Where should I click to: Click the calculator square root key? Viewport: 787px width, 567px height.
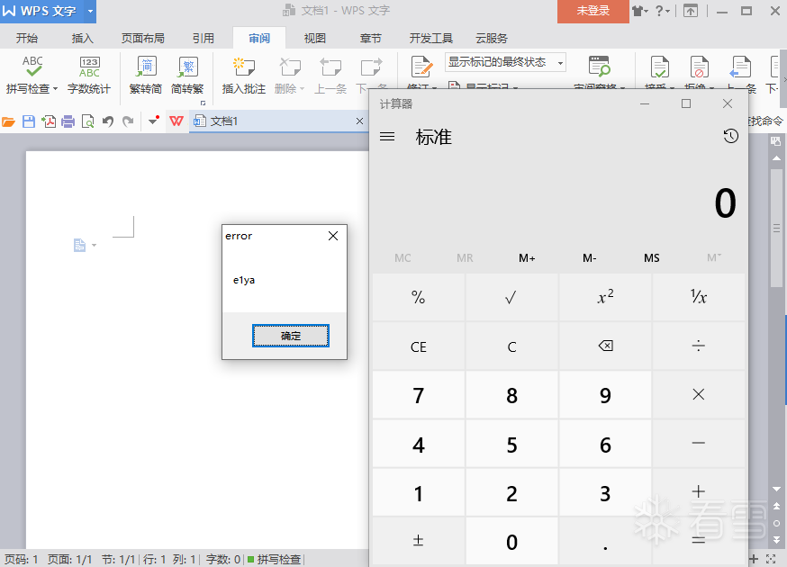pyautogui.click(x=512, y=297)
